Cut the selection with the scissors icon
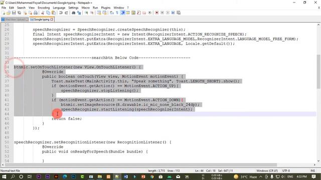321x180 pixels. [x=43, y=12]
